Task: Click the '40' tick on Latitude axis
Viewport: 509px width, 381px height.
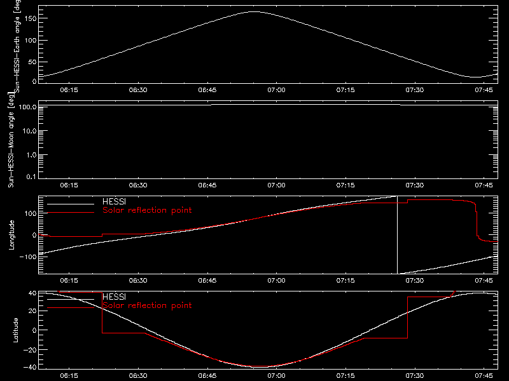Action: (x=33, y=293)
